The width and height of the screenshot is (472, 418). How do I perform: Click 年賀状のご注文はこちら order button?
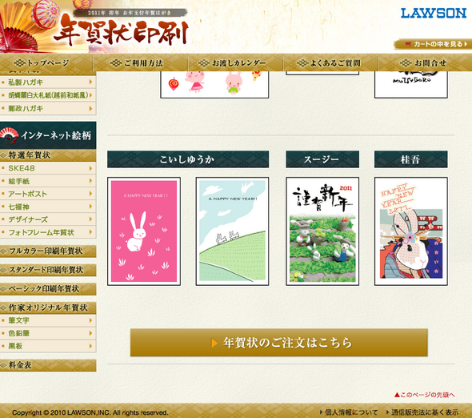tap(278, 343)
